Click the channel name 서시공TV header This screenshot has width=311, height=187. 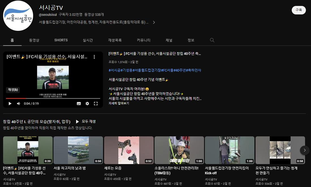click(x=51, y=8)
